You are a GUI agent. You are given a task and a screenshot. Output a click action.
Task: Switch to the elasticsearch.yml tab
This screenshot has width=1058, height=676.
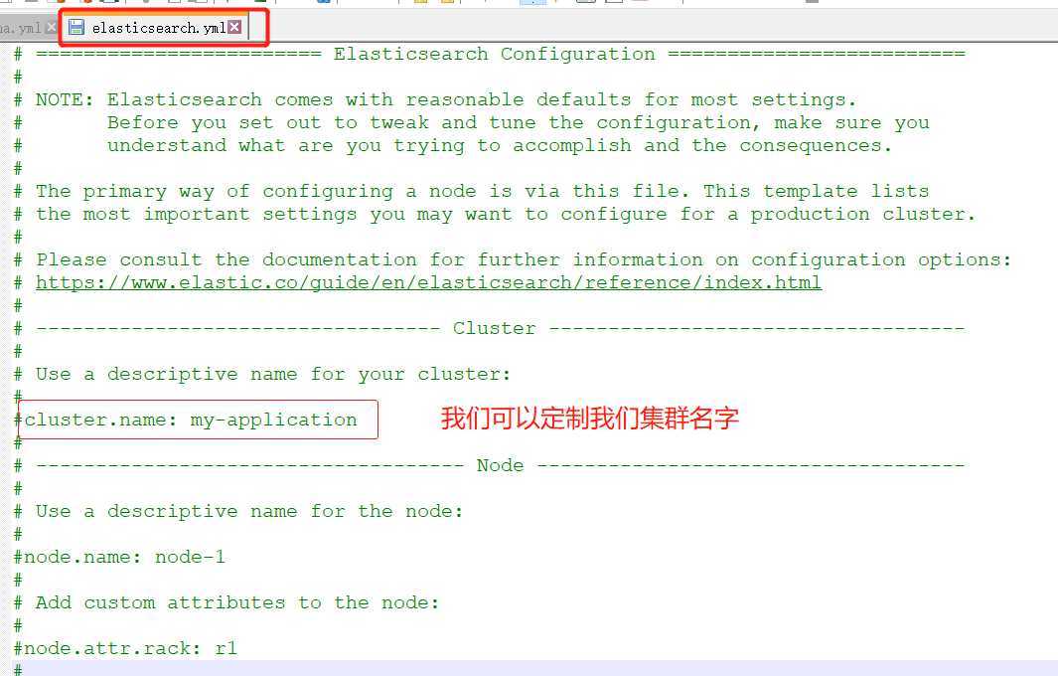158,28
